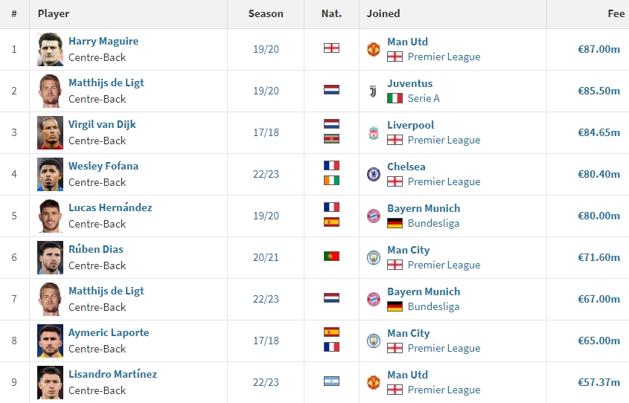Sort table by the Season column header

click(x=266, y=13)
